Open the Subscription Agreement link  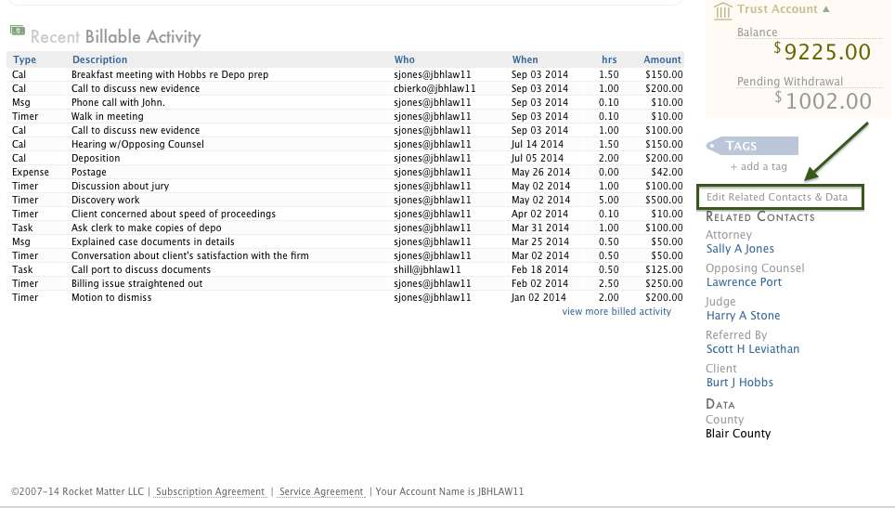(x=210, y=491)
